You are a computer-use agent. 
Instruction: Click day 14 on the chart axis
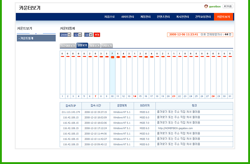[x=135, y=96]
